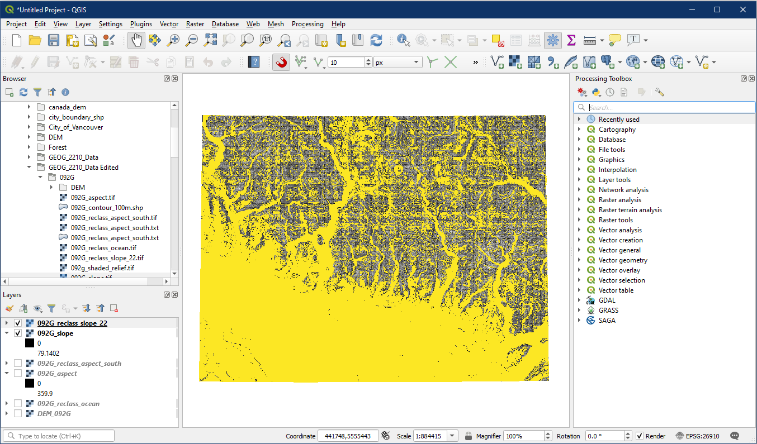Click Zoom Full extent icon

point(210,40)
